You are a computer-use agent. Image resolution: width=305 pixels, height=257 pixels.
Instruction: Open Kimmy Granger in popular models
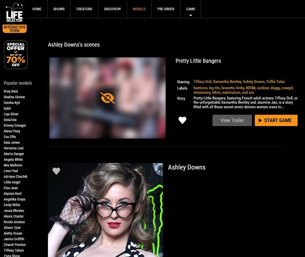pos(15,126)
